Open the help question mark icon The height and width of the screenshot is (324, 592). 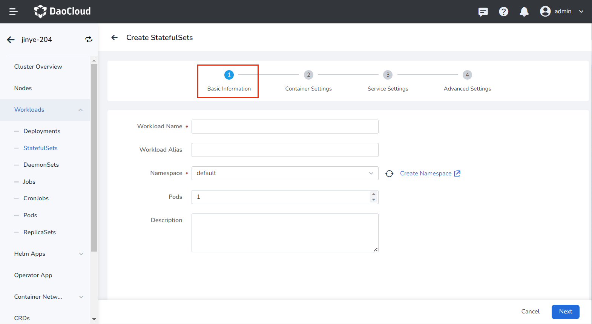503,12
